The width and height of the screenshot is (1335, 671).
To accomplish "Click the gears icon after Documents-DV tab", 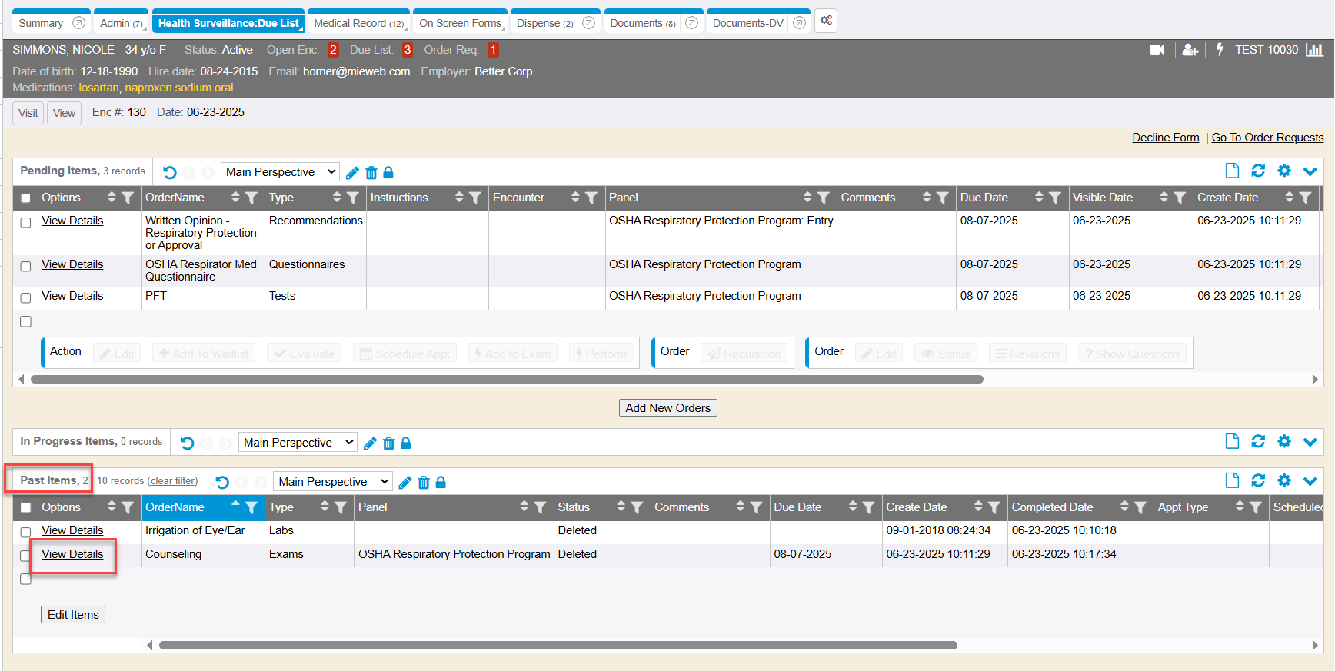I will [x=826, y=21].
